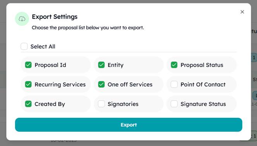The width and height of the screenshot is (257, 146).
Task: Tick the Select All checkbox
Action: tap(24, 46)
